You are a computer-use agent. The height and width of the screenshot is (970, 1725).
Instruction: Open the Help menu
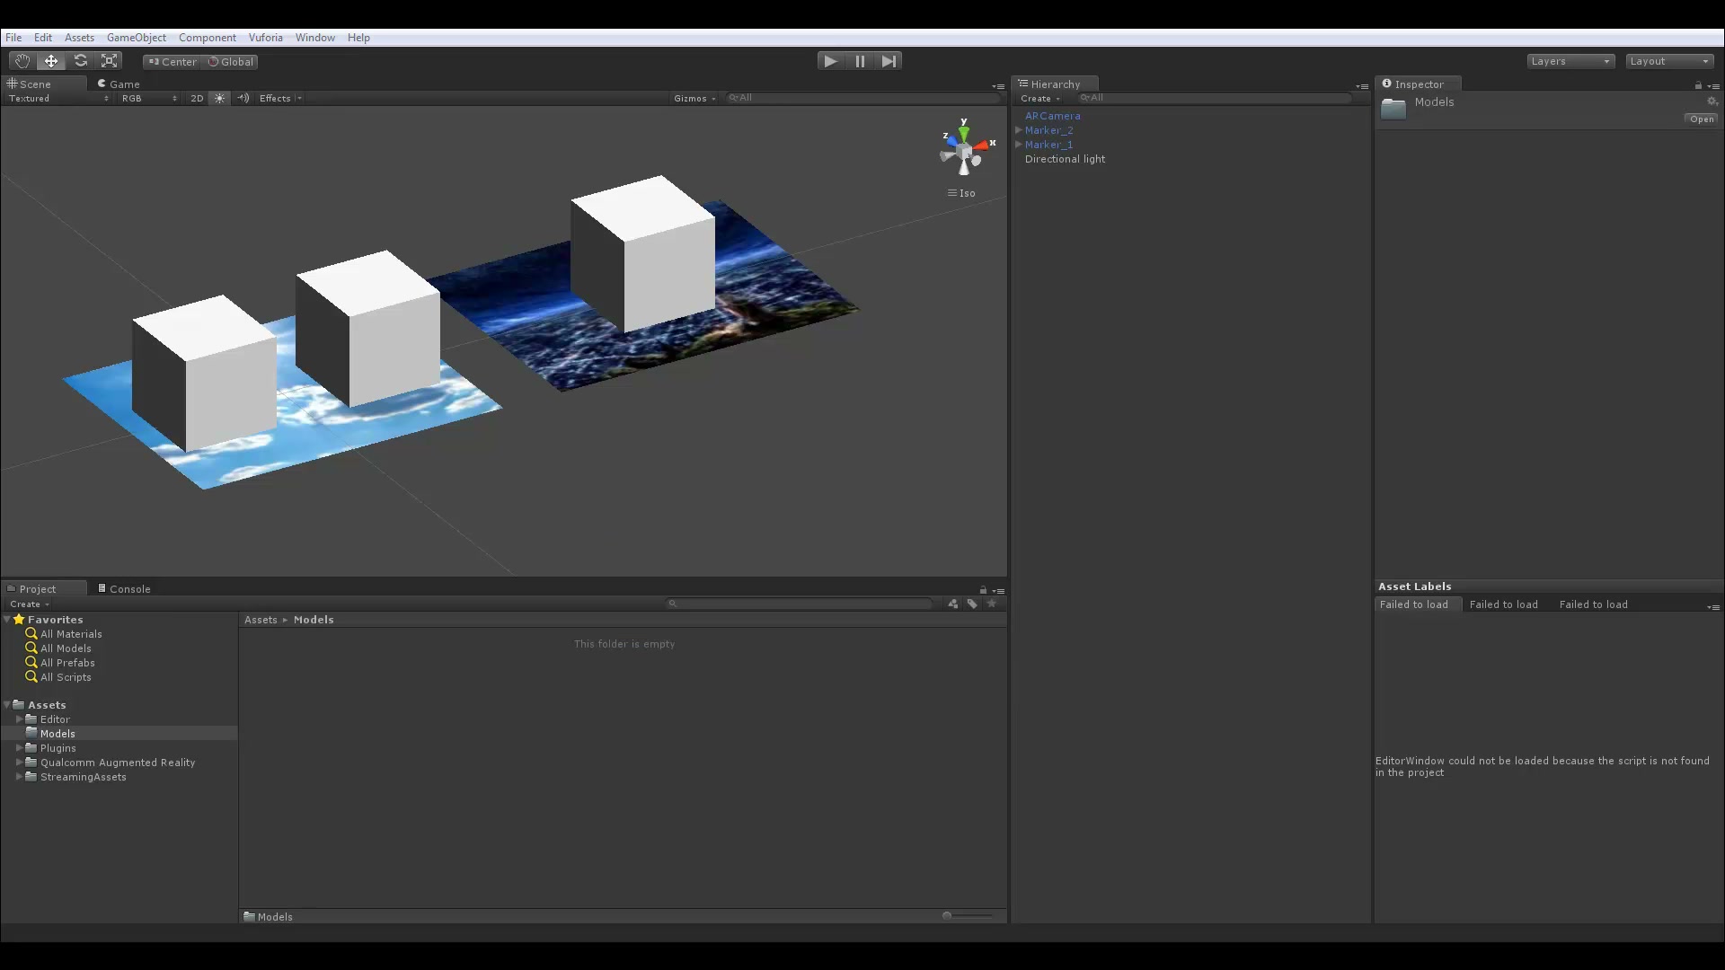358,38
